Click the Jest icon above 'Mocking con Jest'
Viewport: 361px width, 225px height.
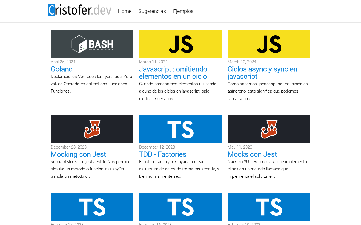(92, 129)
